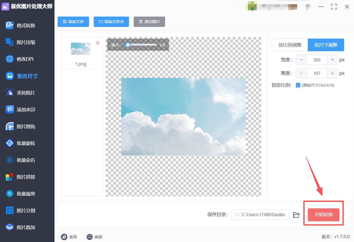
Task: Increase the 高度 height value
Action: coord(332,73)
